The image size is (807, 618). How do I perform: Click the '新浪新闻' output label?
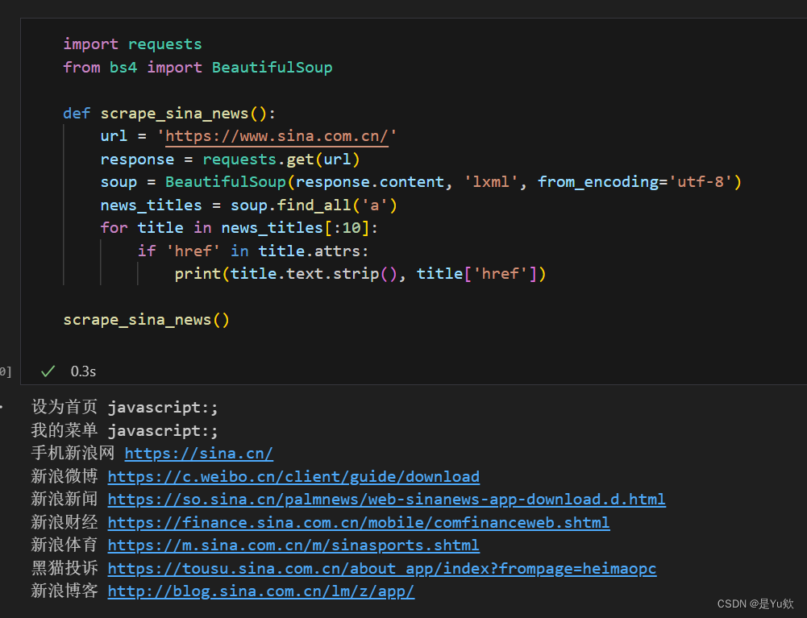pos(64,499)
